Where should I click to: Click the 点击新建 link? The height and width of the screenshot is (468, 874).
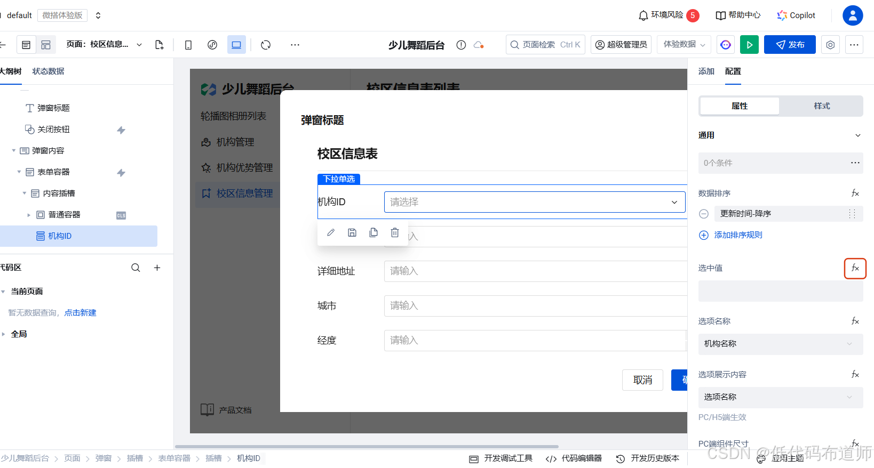point(80,313)
